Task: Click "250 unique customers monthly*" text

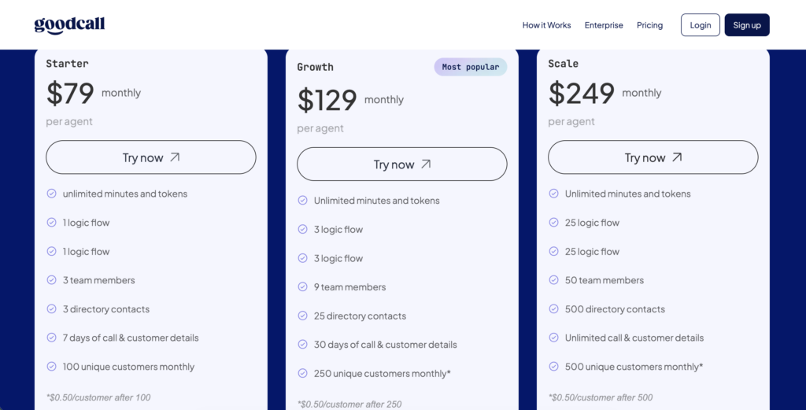Action: click(x=383, y=373)
